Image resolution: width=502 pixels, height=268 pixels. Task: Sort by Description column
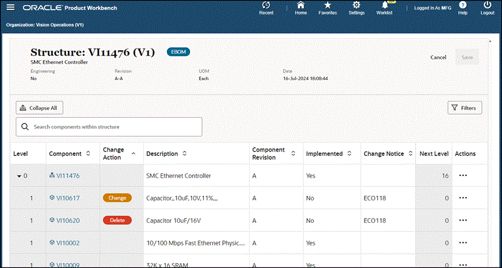pos(184,153)
